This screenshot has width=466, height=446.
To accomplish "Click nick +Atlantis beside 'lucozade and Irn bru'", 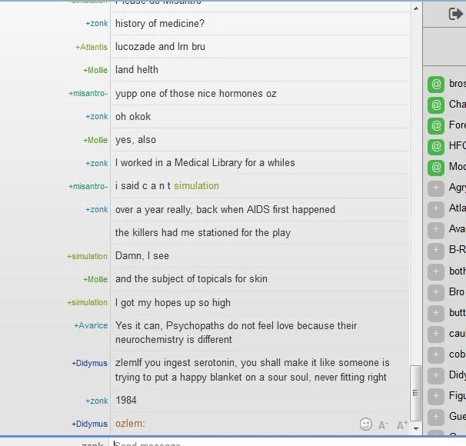I will (x=92, y=47).
